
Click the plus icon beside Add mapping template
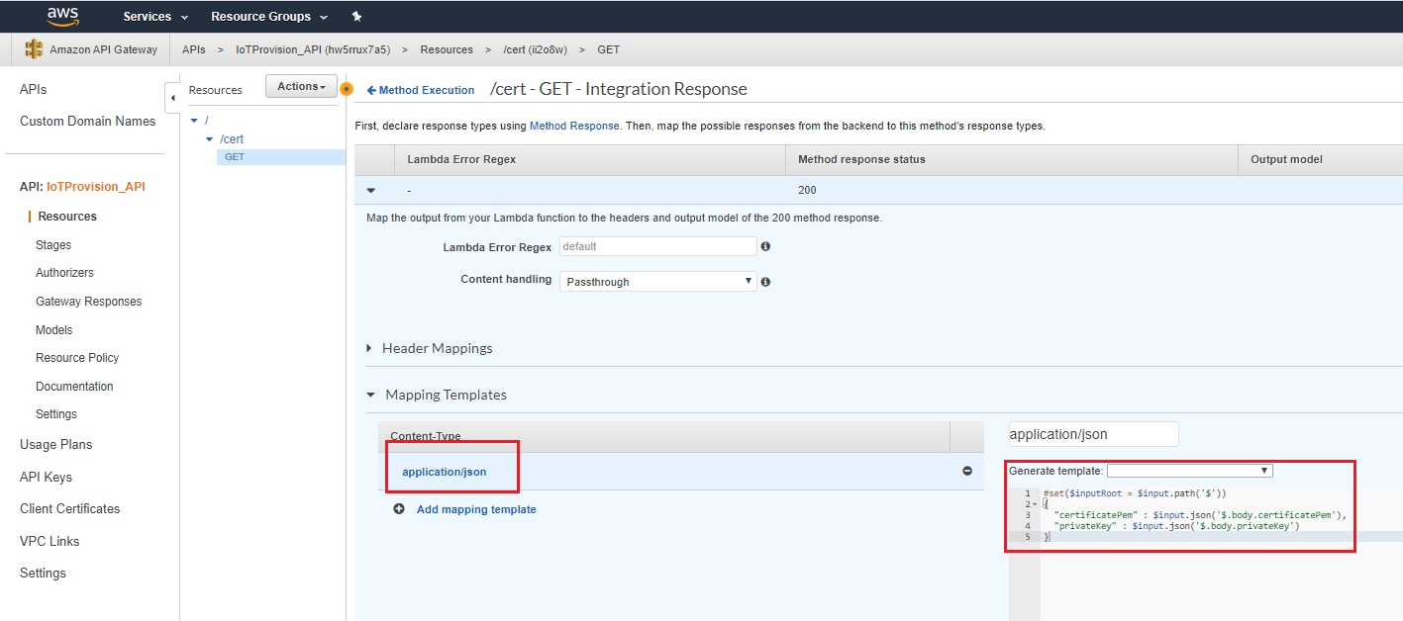pos(399,509)
